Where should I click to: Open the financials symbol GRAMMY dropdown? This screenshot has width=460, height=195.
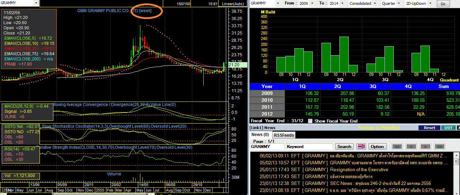(x=277, y=3)
